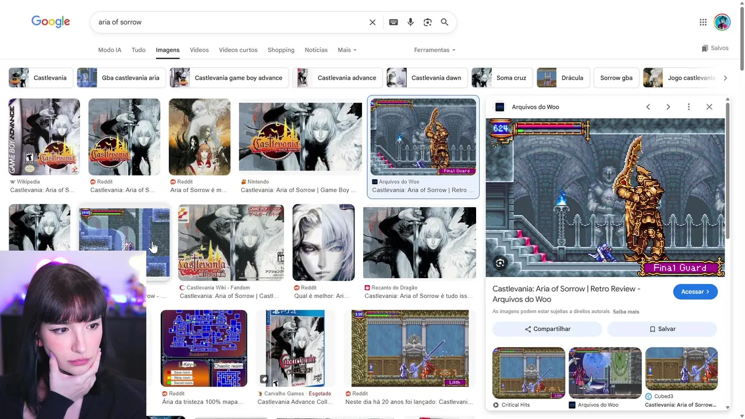The height and width of the screenshot is (419, 745).
Task: Open the Notícias tab
Action: (x=316, y=50)
